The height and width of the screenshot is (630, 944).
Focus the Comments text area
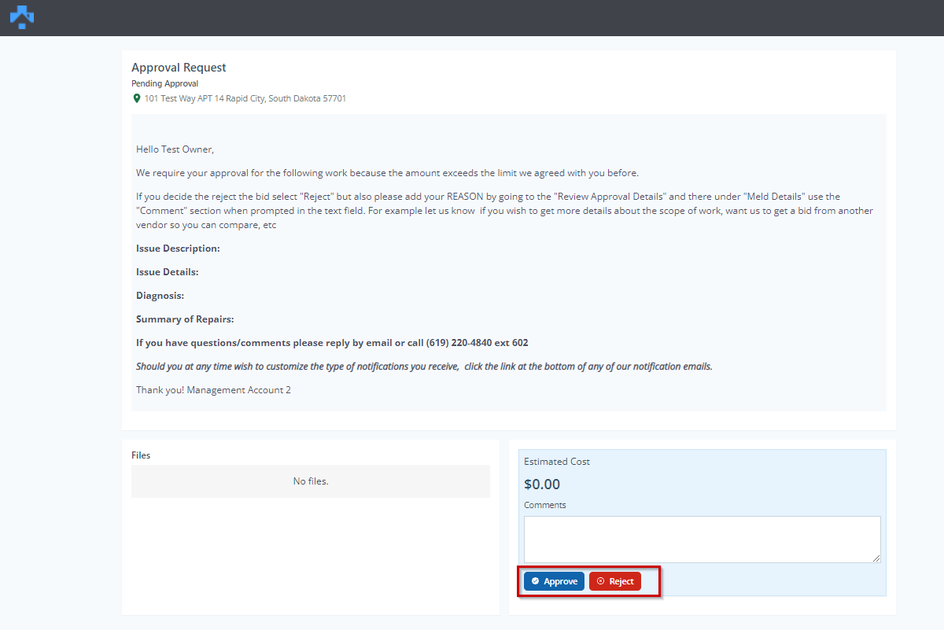point(702,539)
